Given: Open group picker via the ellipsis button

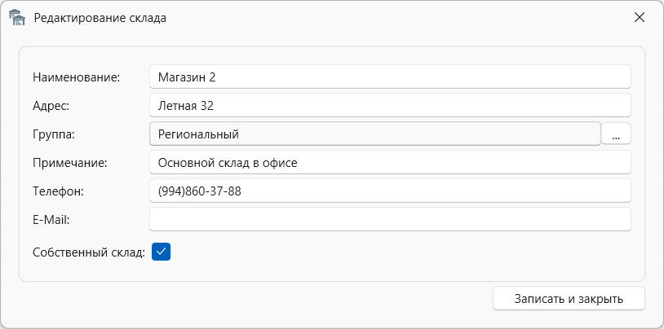Looking at the screenshot, I should point(616,134).
